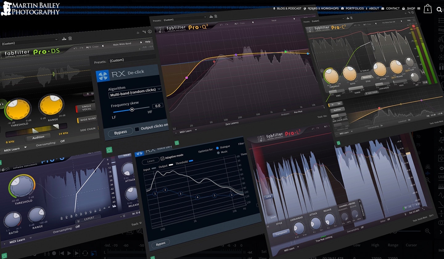Click the Pro-DS preset trash icon
Screen dimensions: 444x259
point(70,39)
